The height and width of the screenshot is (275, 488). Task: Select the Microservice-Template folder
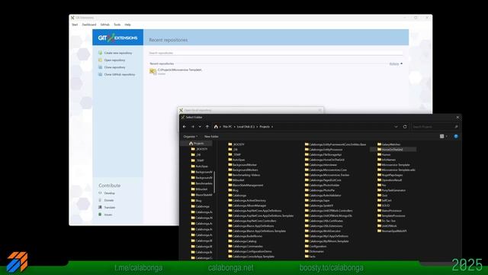(393, 165)
